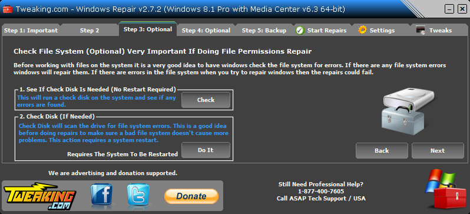Image resolution: width=470 pixels, height=214 pixels.
Task: Open the Facebook icon link
Action: (x=102, y=195)
